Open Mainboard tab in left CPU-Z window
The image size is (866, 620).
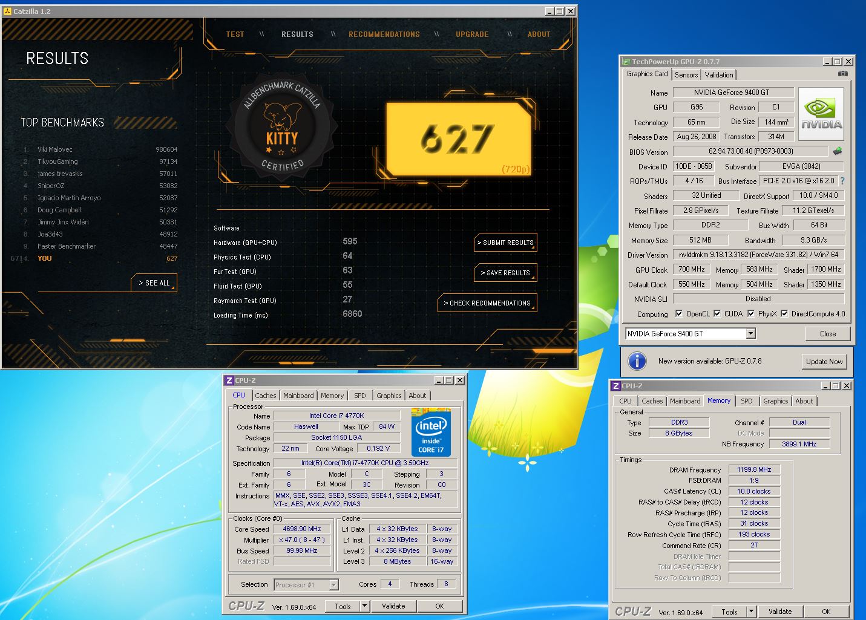pos(298,396)
